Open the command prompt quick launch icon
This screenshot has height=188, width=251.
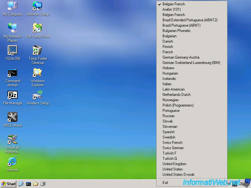(28, 184)
